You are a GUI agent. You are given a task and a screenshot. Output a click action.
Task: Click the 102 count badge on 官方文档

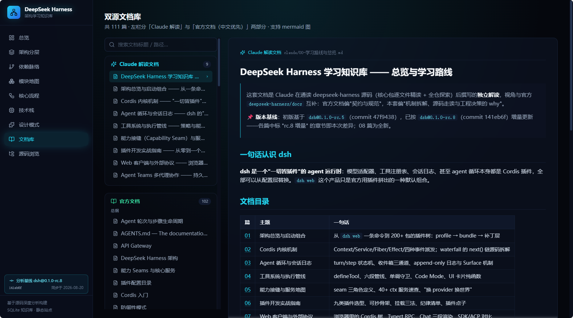pos(205,201)
